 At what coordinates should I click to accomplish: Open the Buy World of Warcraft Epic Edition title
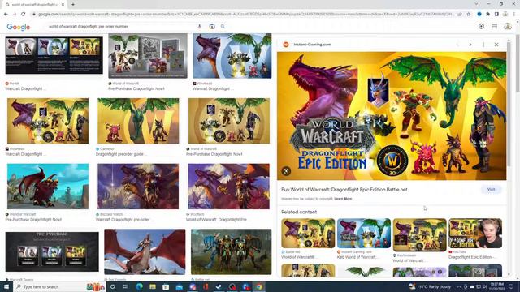click(x=344, y=190)
